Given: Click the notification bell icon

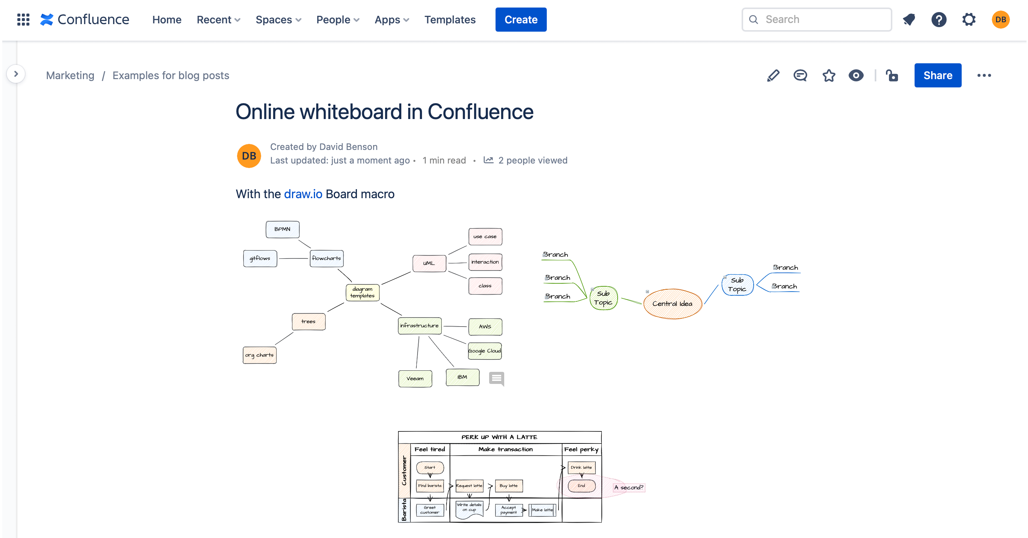Looking at the screenshot, I should (910, 19).
